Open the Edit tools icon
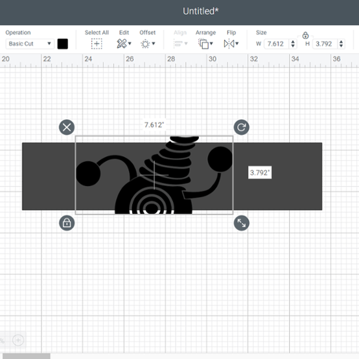359x359 pixels. 122,43
